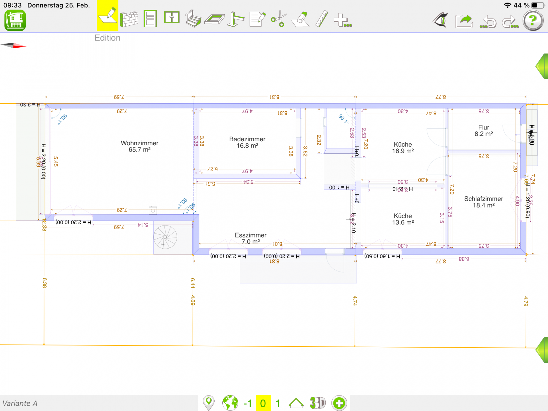Undo the last action

[x=488, y=22]
